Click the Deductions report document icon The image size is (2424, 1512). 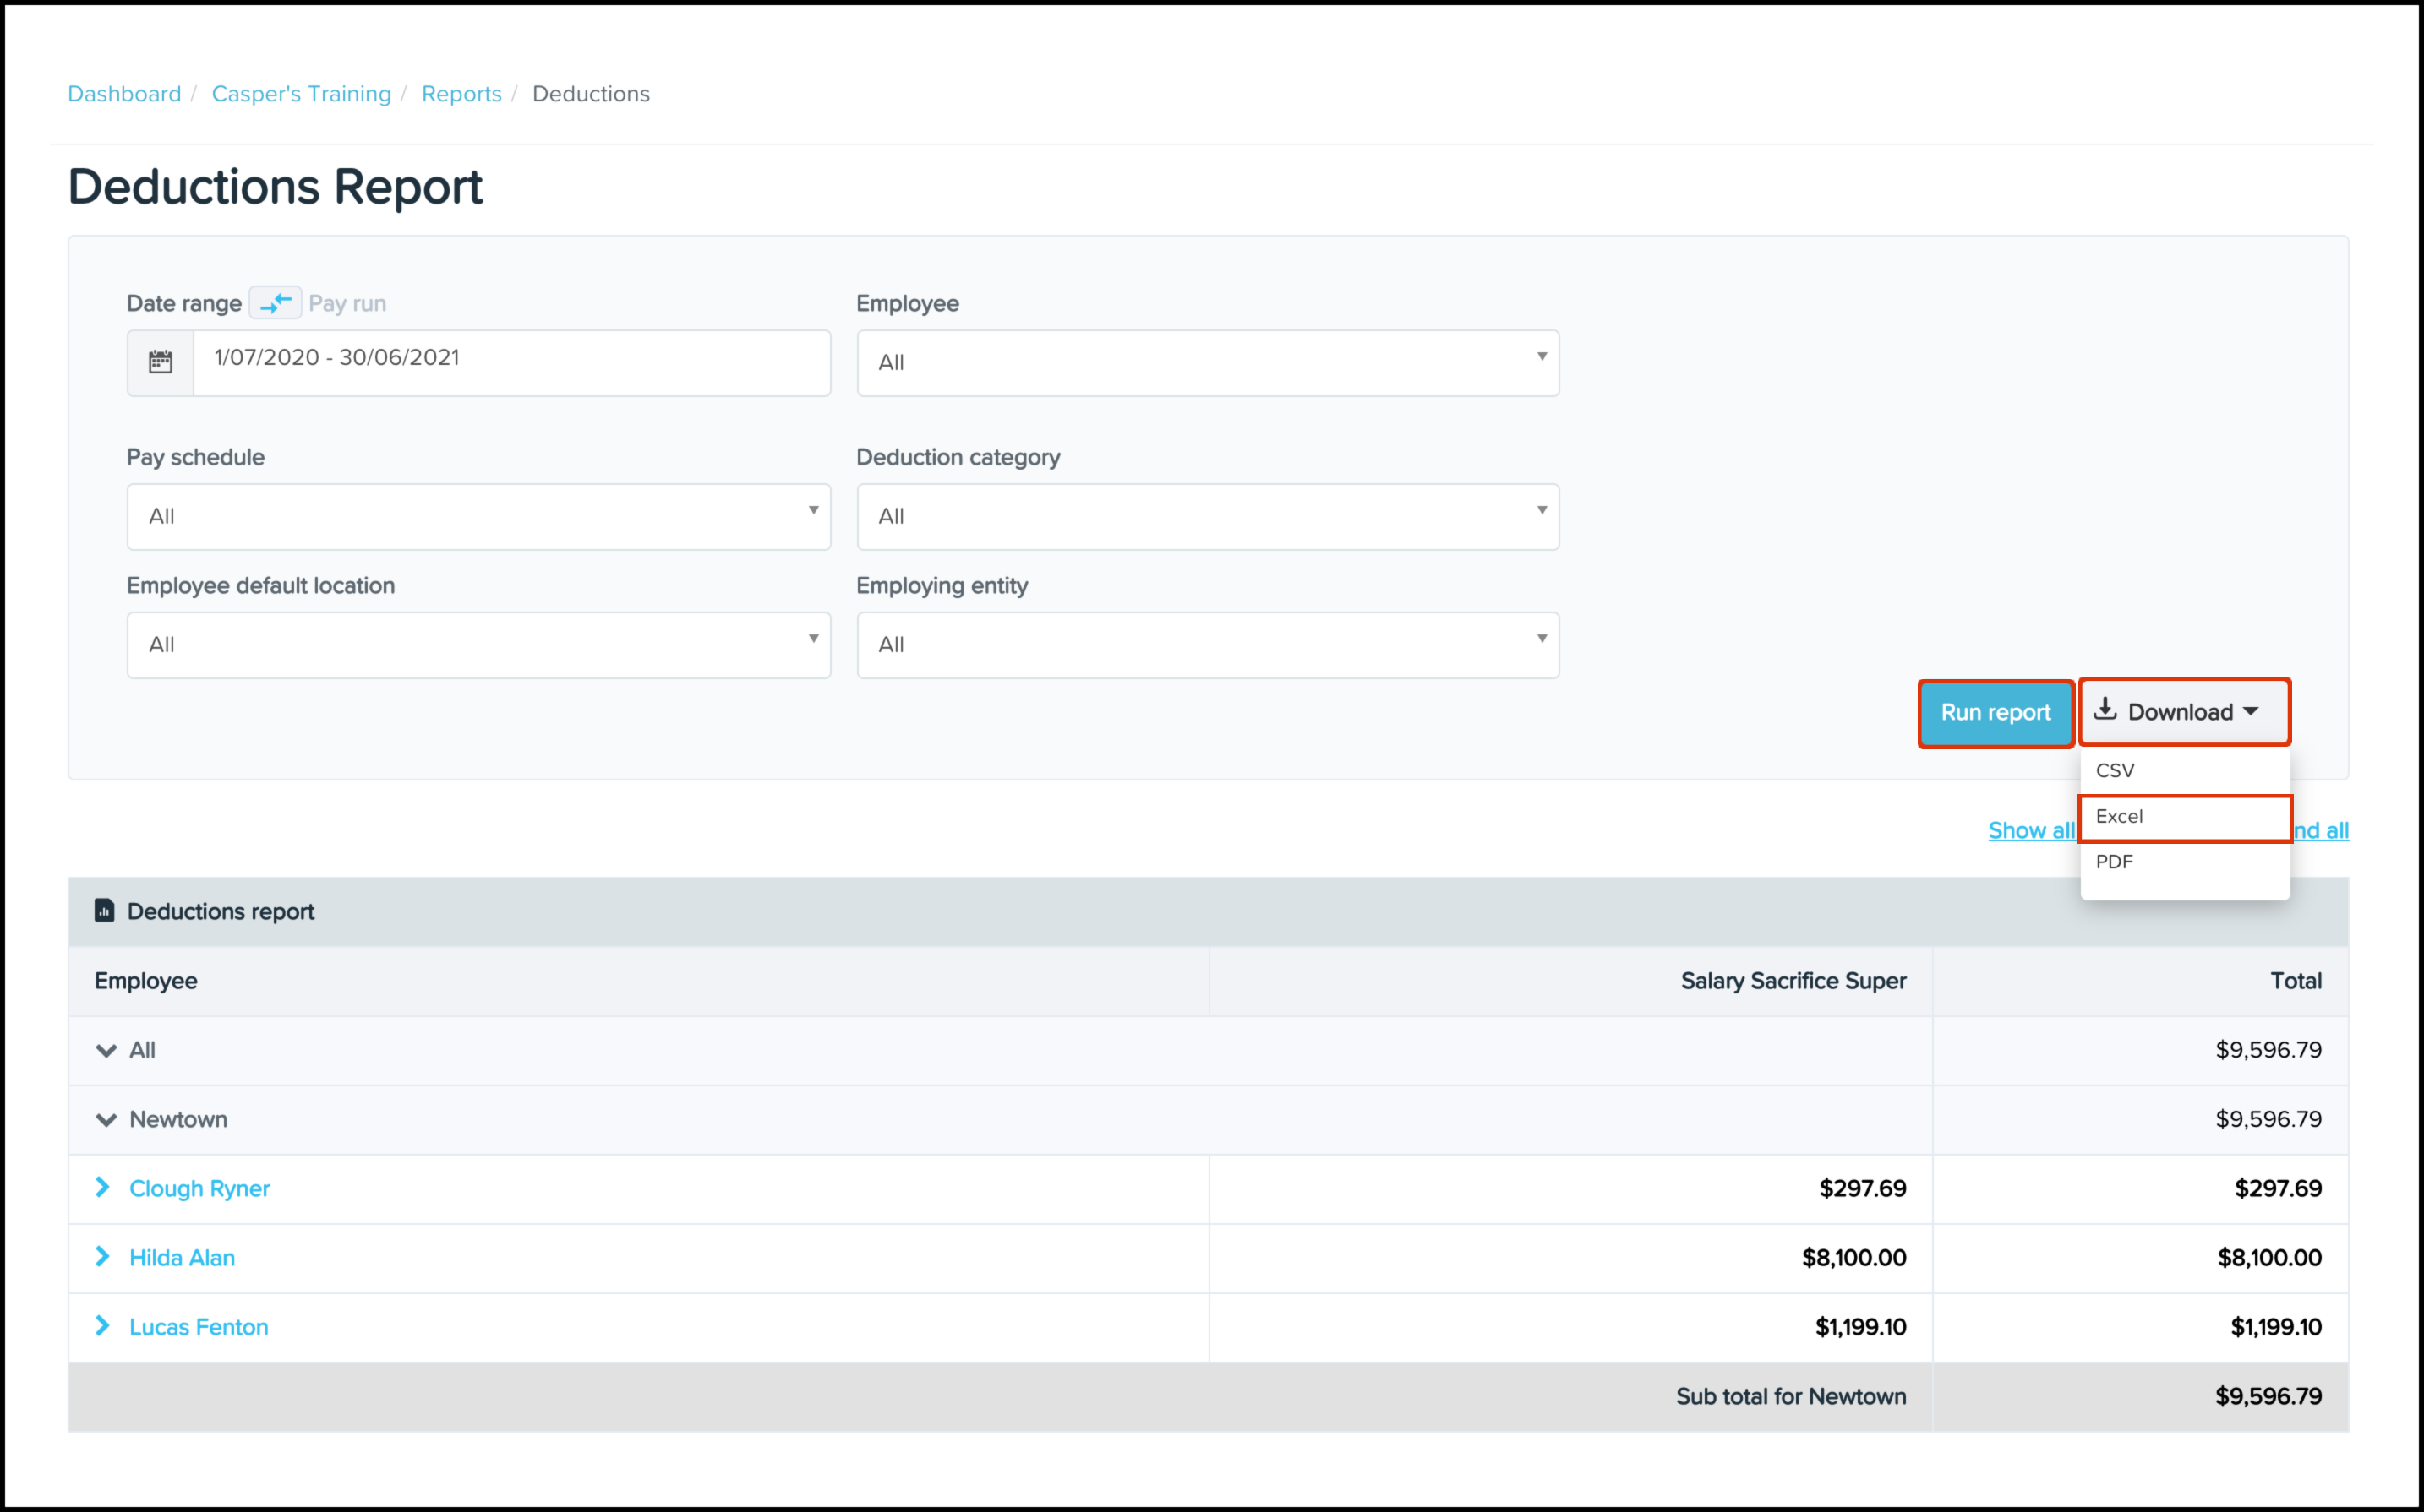tap(104, 910)
